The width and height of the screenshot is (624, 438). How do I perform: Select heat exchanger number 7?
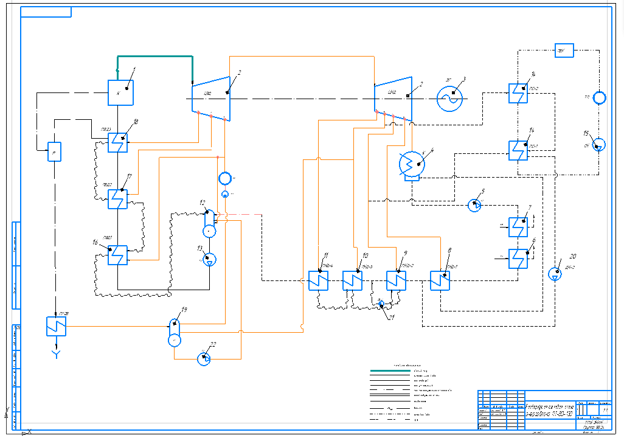518,227
